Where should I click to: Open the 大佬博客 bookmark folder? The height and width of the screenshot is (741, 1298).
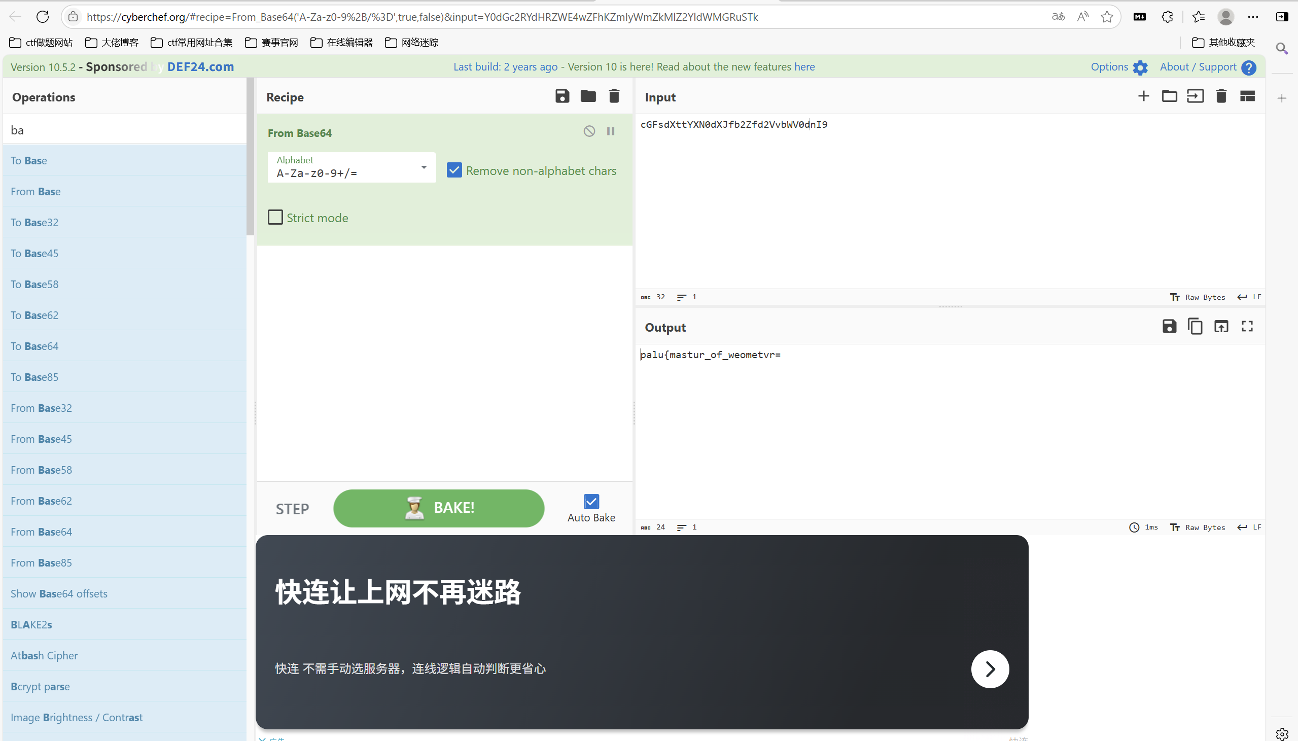pyautogui.click(x=112, y=42)
